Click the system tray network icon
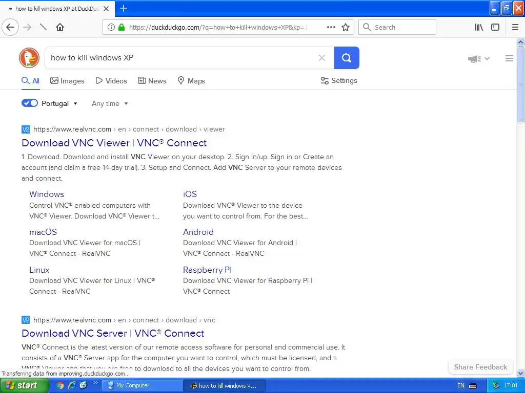 [496, 385]
